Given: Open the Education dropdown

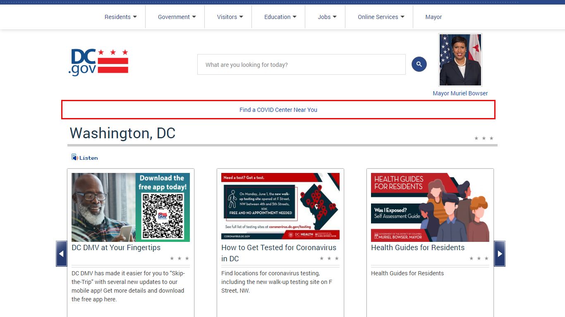Looking at the screenshot, I should [280, 17].
